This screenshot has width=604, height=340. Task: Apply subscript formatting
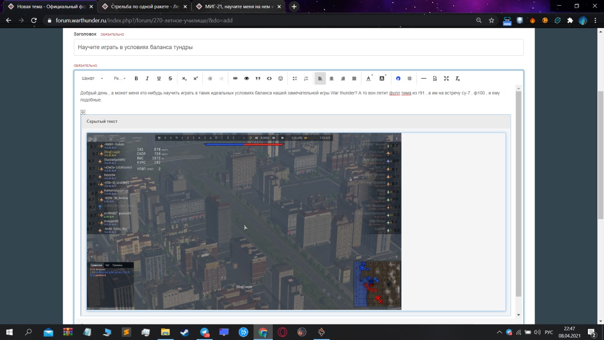185,78
